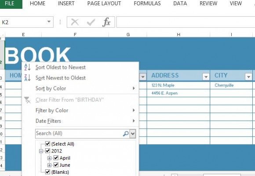Switch to the DATA ribbon tab

point(180,4)
